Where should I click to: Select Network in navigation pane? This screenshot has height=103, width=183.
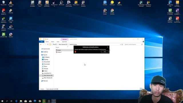44,81
